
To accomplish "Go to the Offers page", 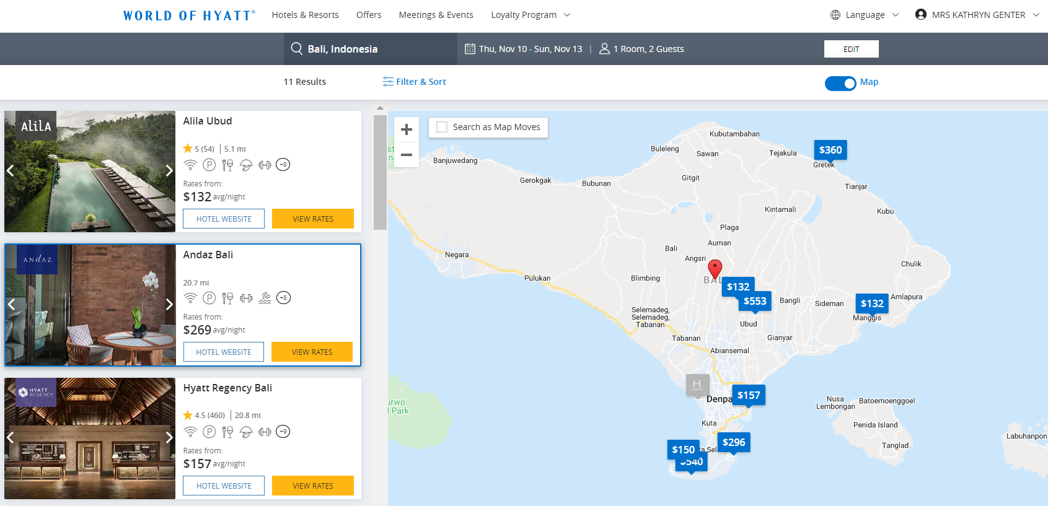I will pyautogui.click(x=369, y=15).
